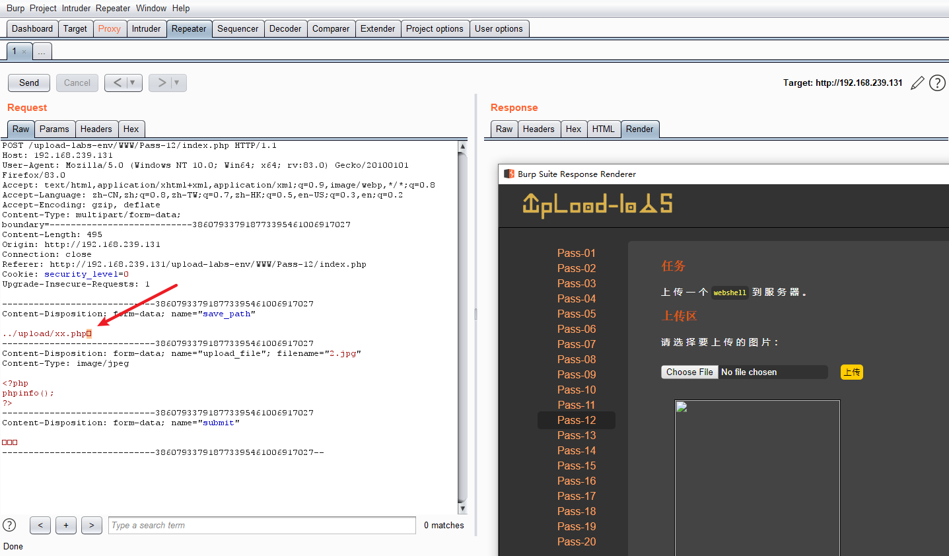This screenshot has height=556, width=949.
Task: Click the next search match > button
Action: (92, 525)
